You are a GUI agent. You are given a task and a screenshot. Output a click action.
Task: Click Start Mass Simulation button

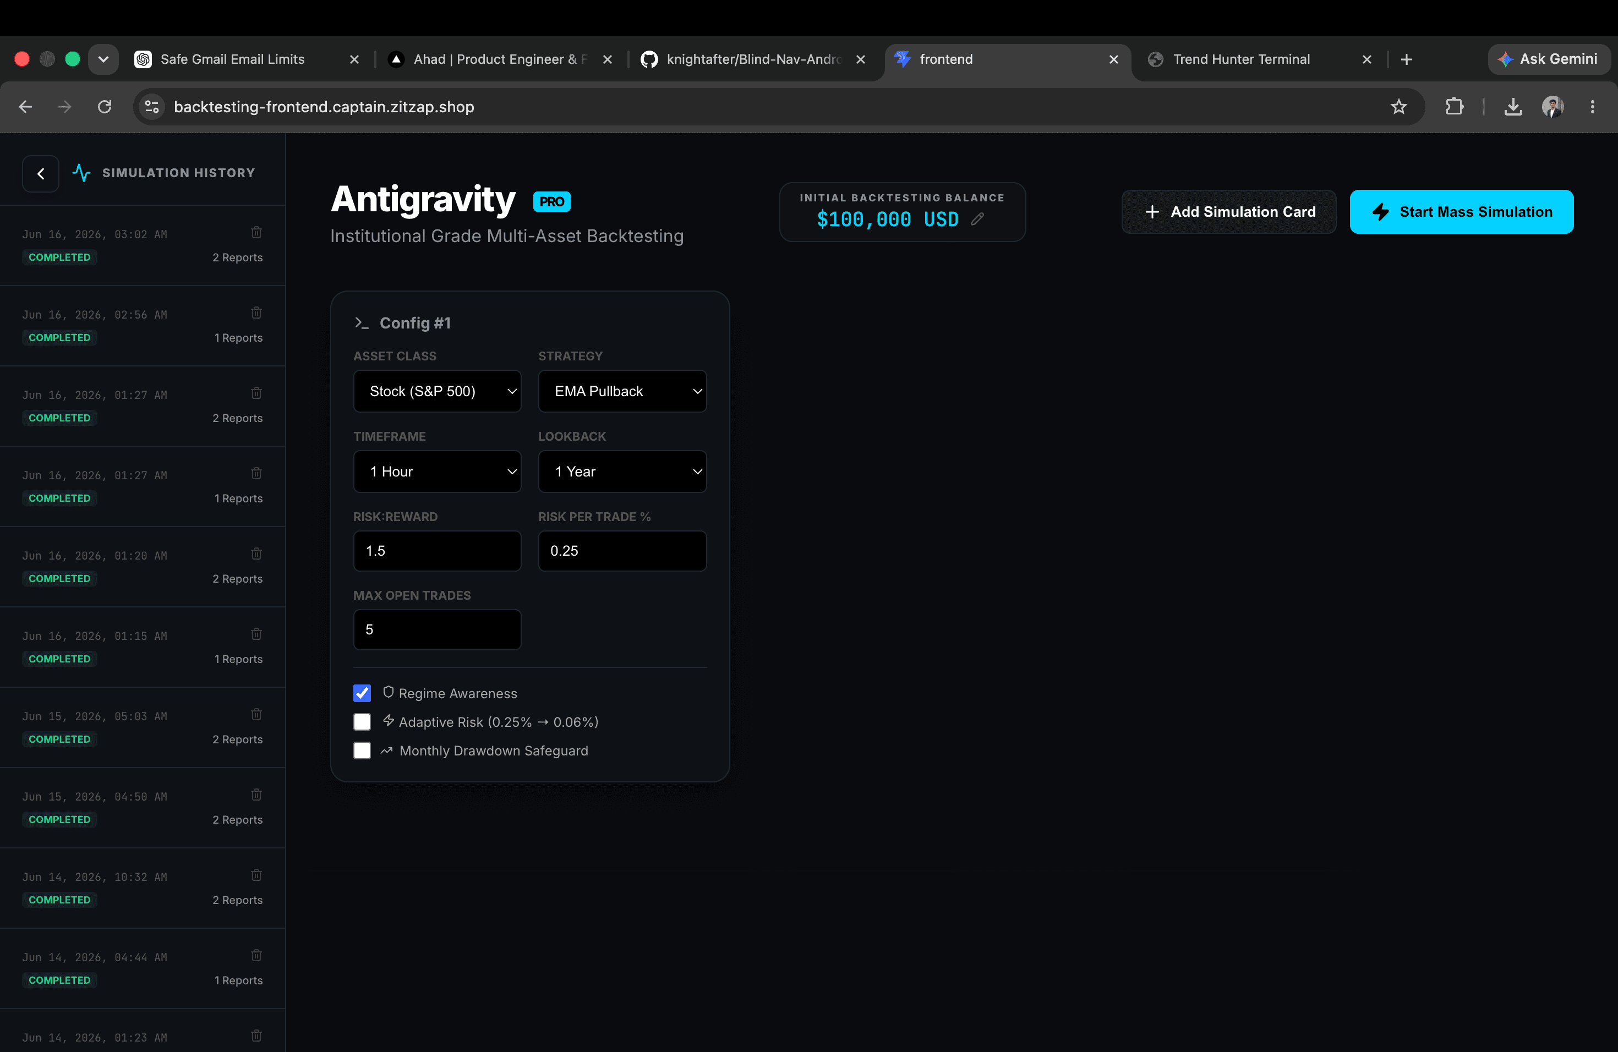1462,212
